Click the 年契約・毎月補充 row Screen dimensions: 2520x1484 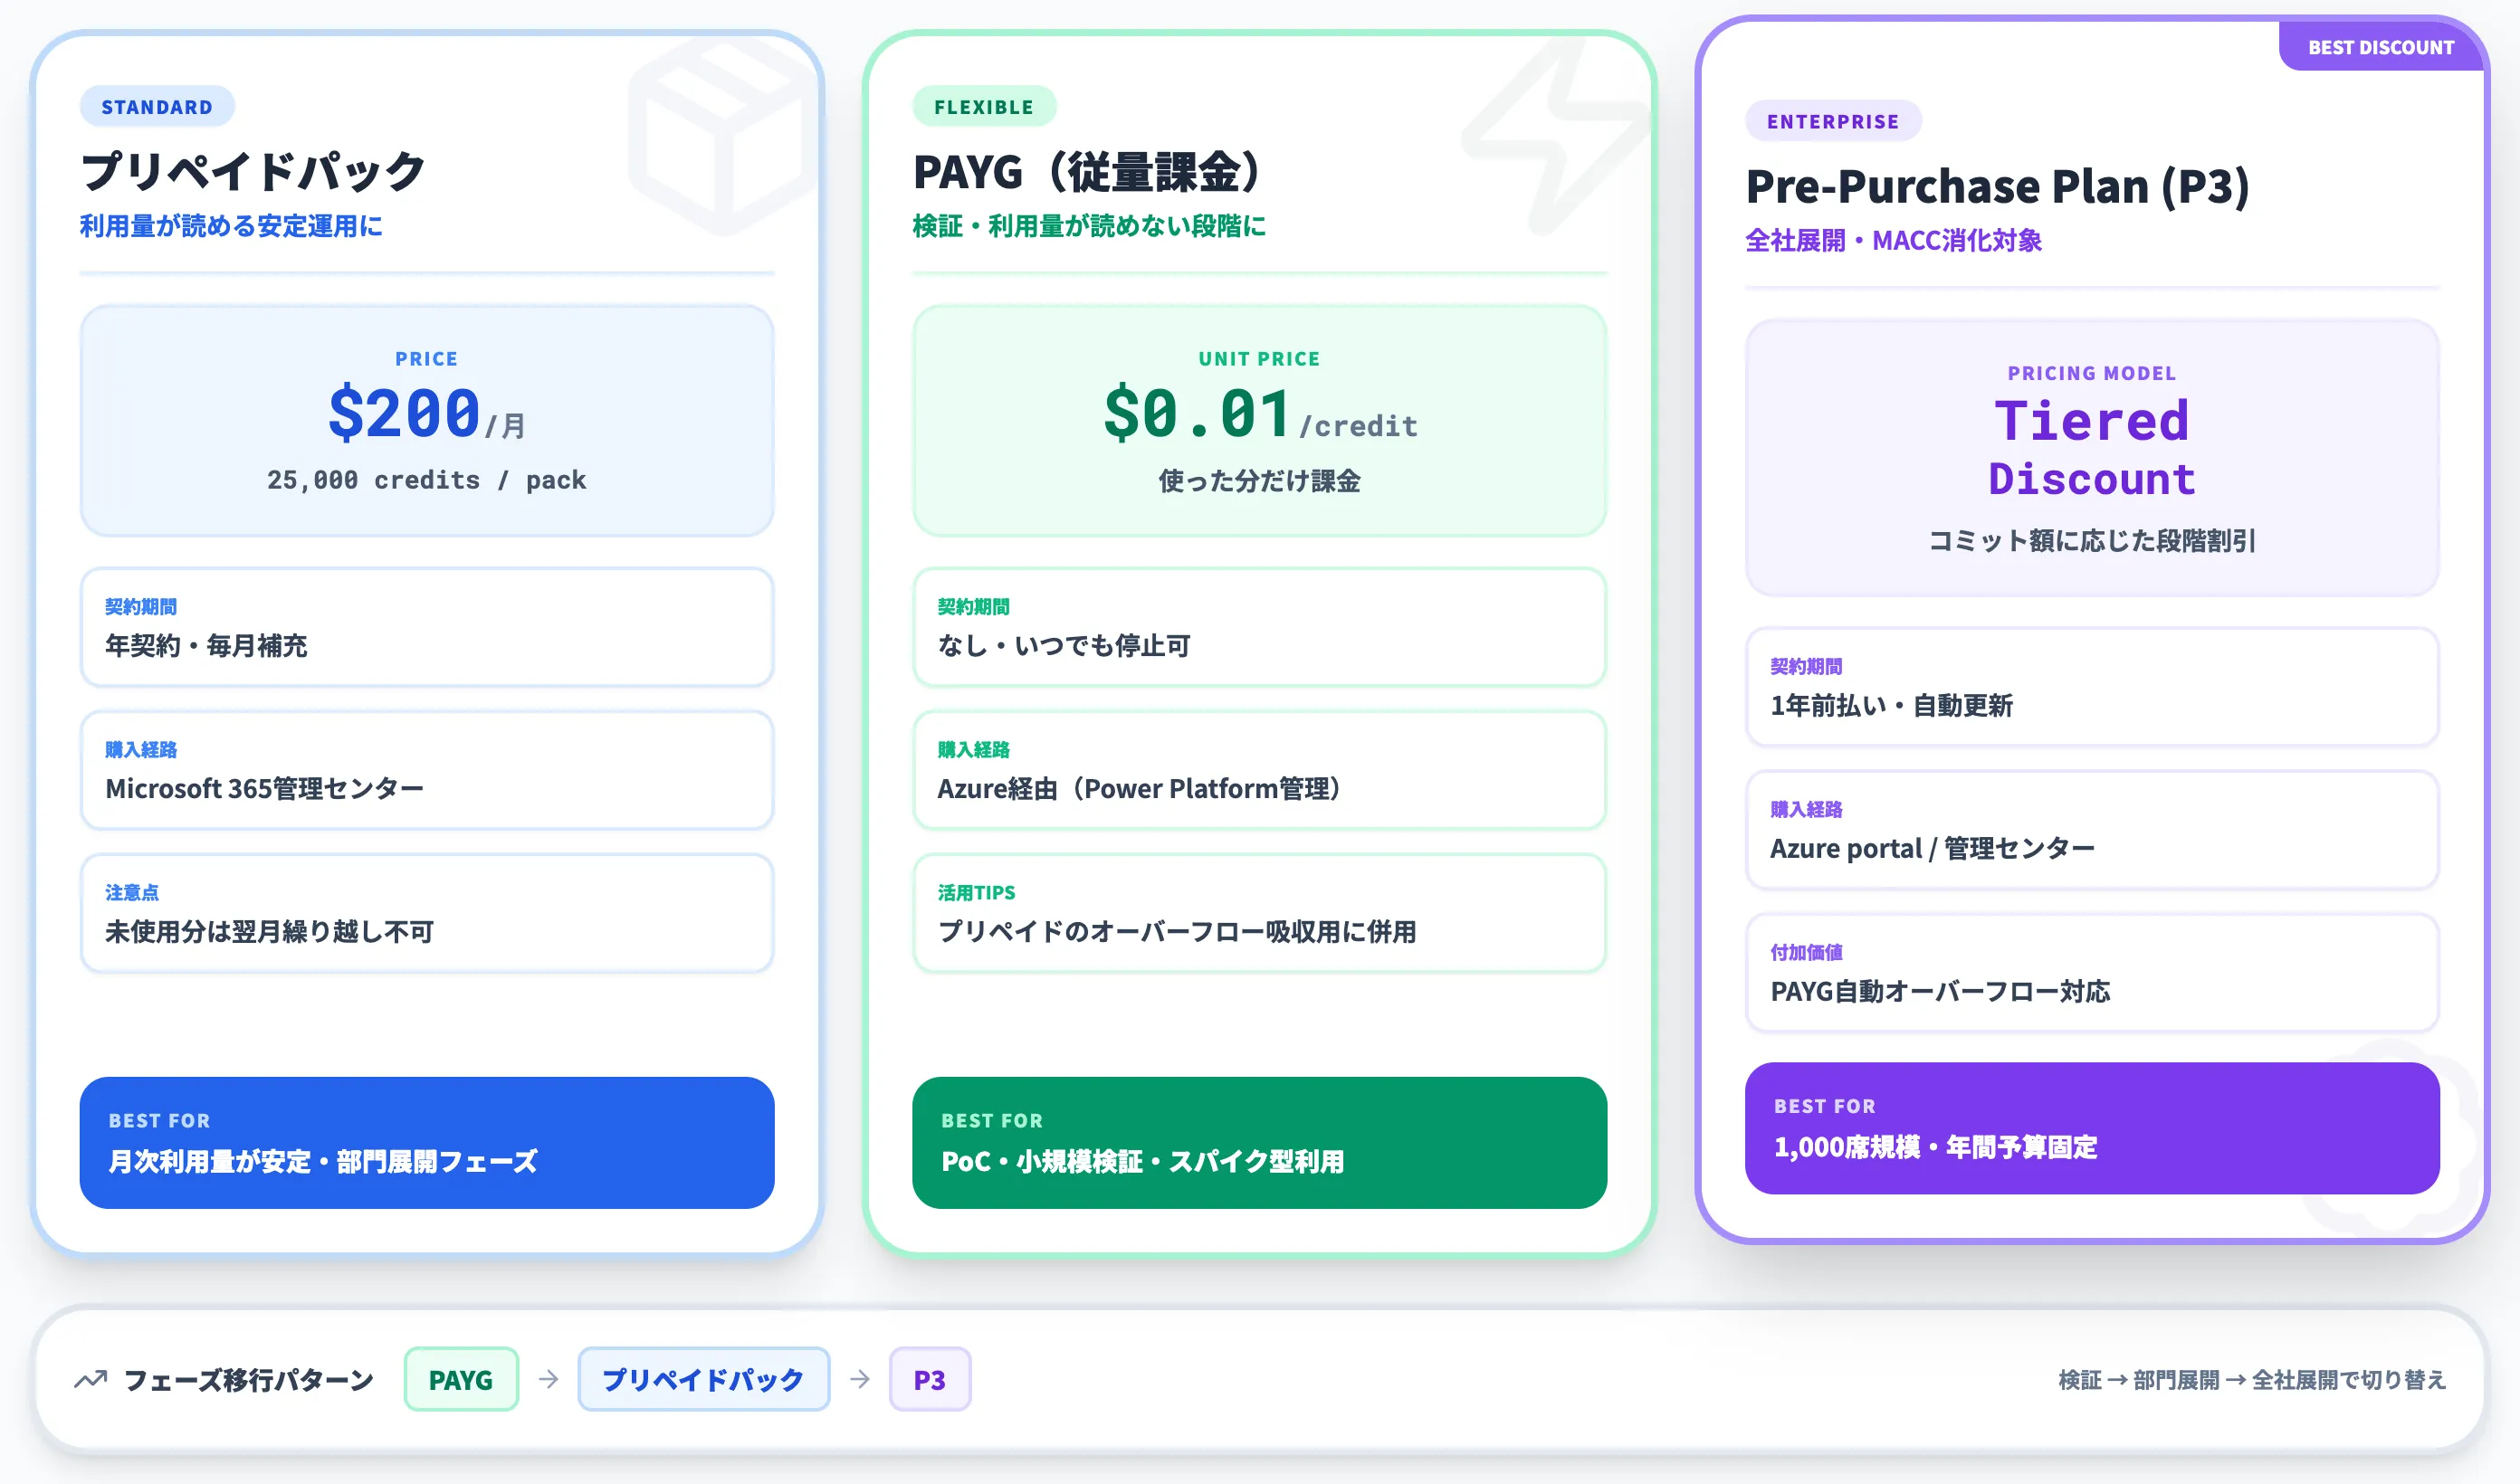tap(427, 627)
